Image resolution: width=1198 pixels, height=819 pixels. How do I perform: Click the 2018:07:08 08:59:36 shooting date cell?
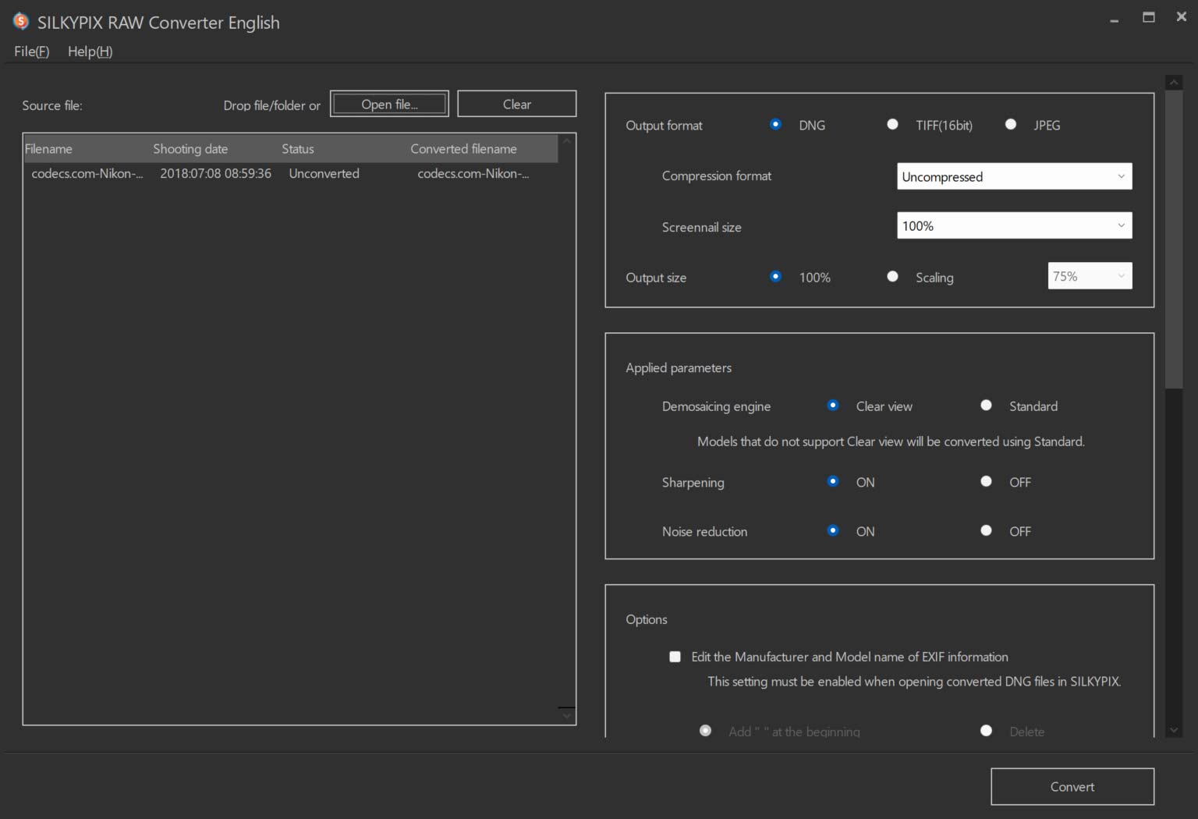(215, 173)
